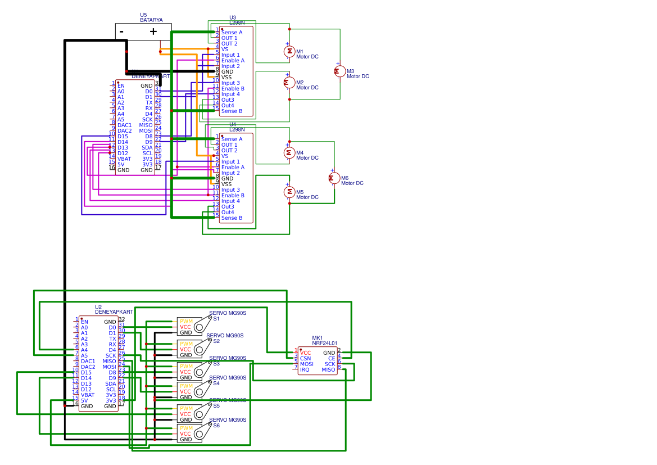Select the battery minus terminal symbol
This screenshot has height=465, width=657.
pos(121,31)
